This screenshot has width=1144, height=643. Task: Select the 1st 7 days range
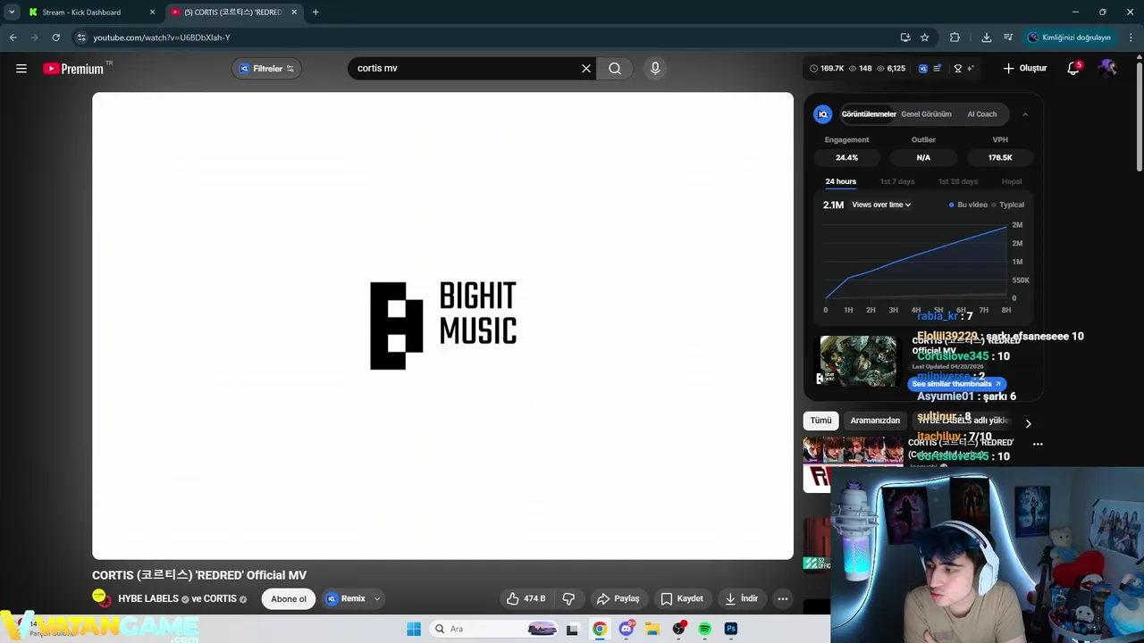coord(897,181)
